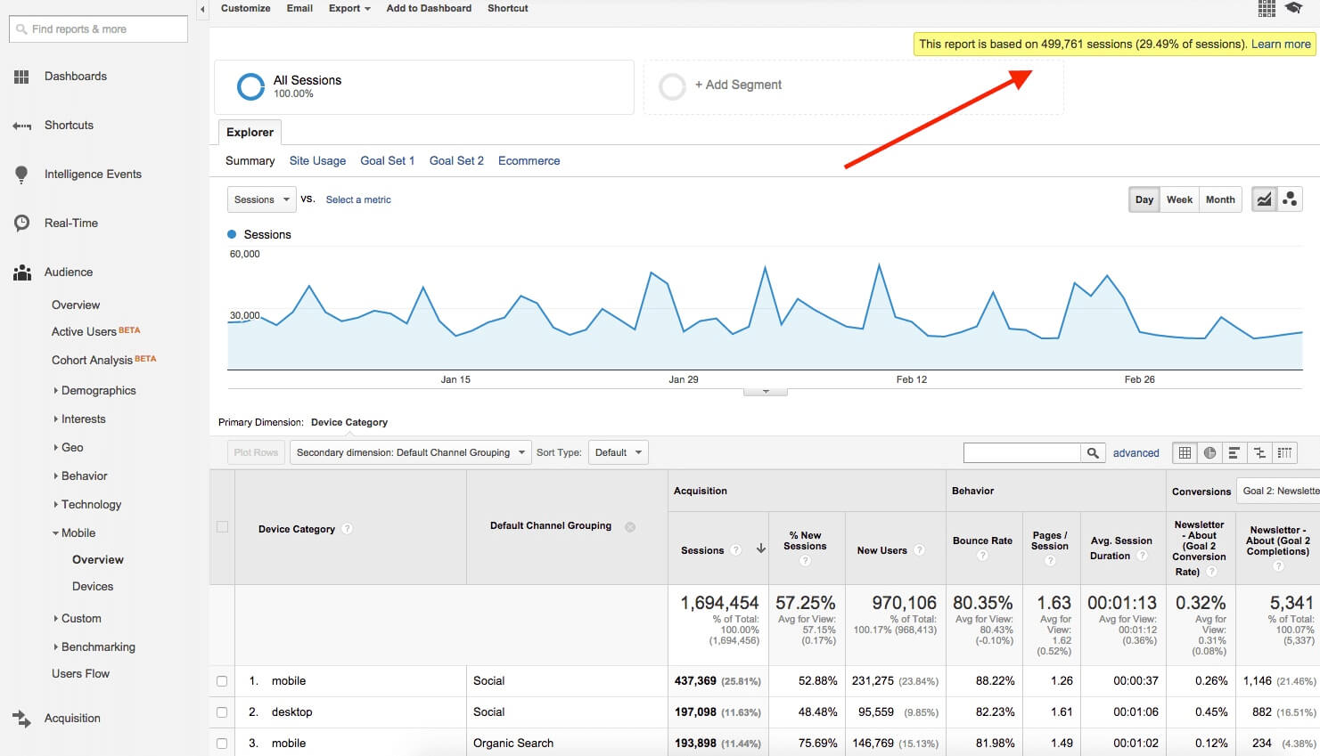Open help tooltip for Sessions metric
Image resolution: width=1320 pixels, height=756 pixels.
735,550
